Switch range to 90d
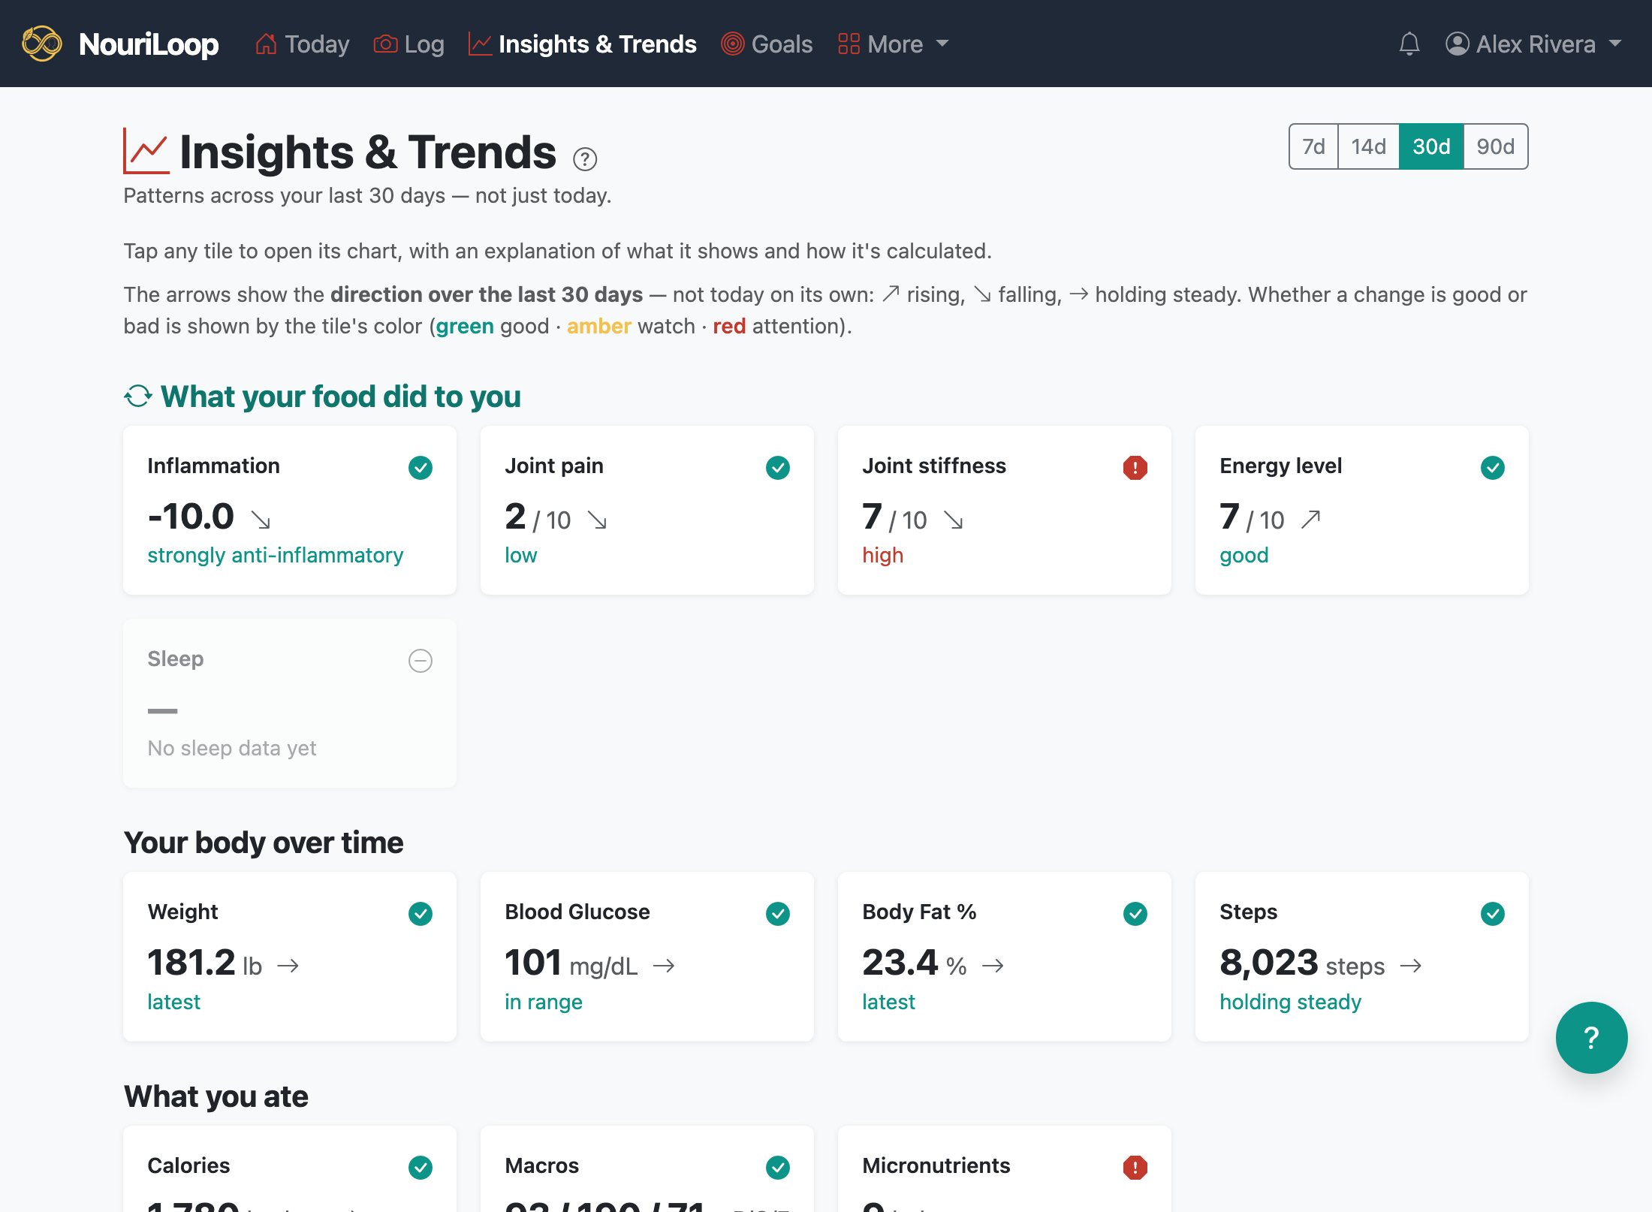 coord(1495,146)
